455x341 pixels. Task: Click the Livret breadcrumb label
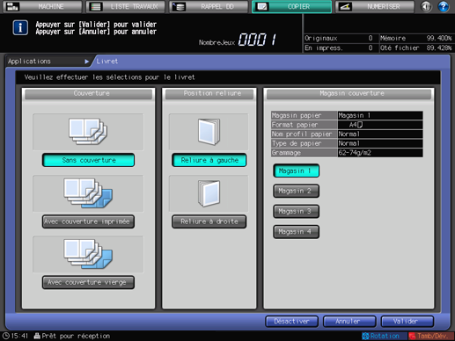107,62
